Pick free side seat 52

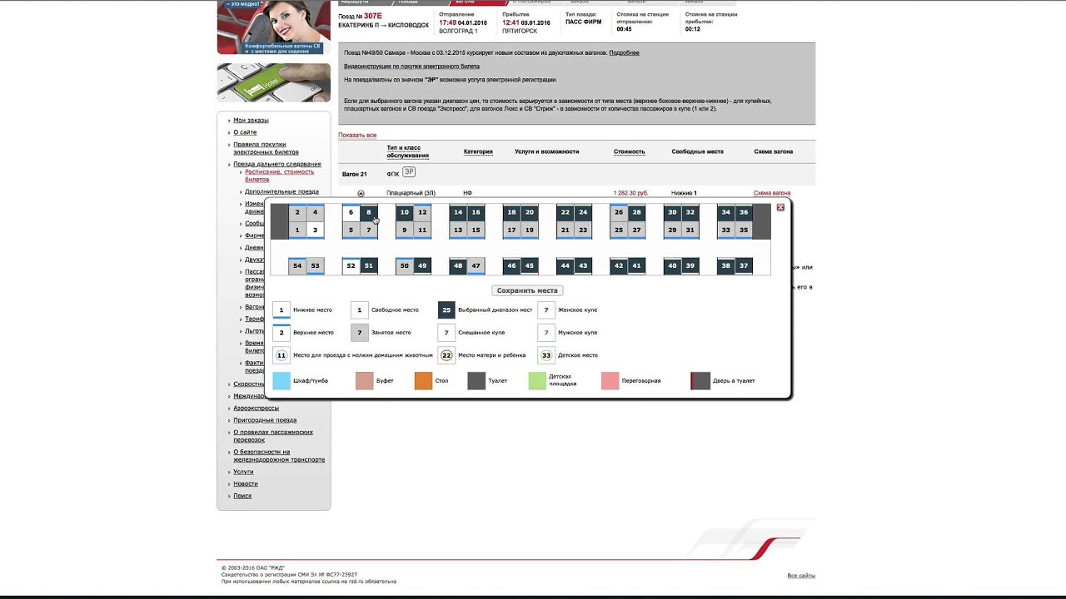click(351, 265)
